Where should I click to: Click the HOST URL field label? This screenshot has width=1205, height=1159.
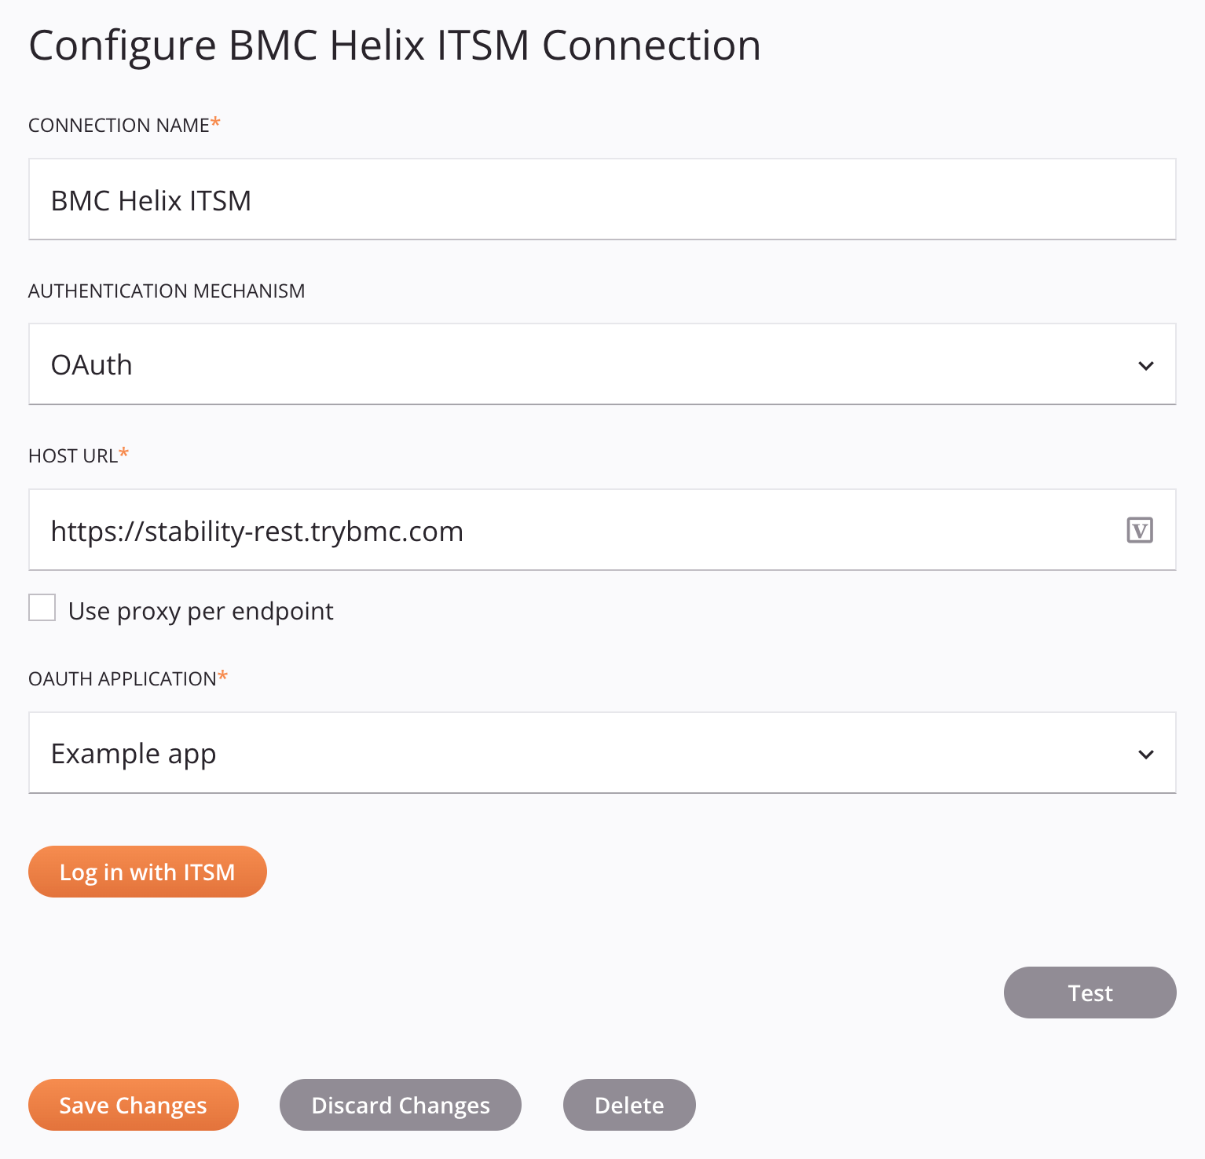(x=73, y=456)
